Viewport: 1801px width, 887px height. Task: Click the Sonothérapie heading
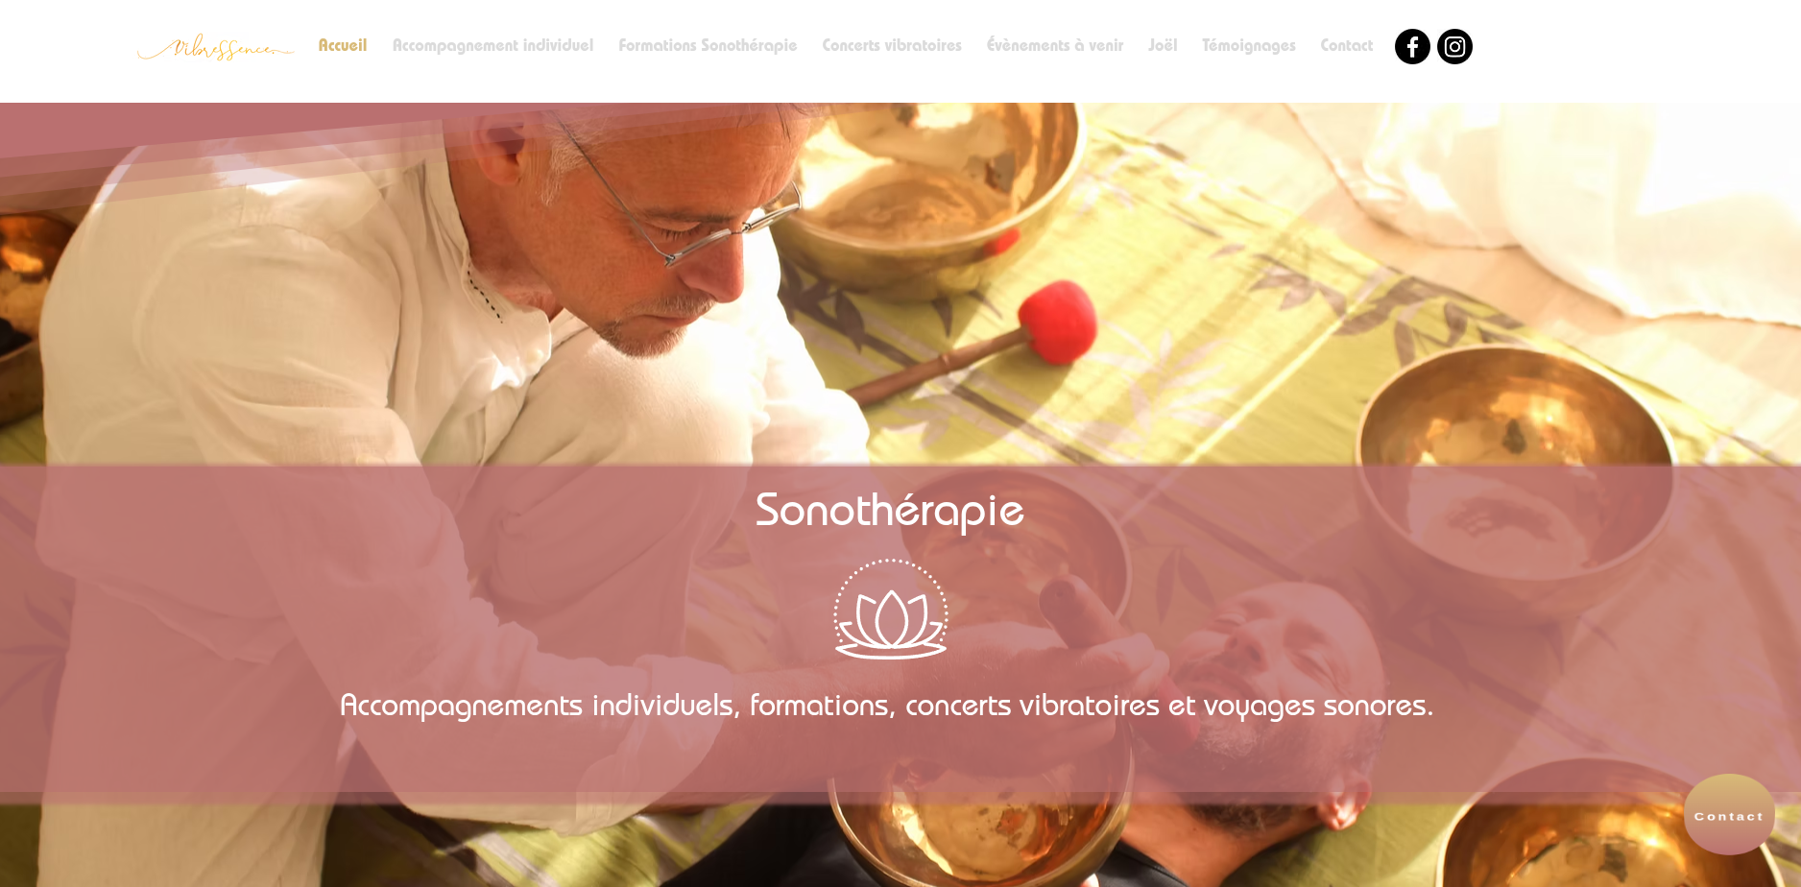tap(890, 510)
